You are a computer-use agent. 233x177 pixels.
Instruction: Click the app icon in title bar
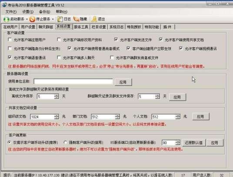(4, 5)
